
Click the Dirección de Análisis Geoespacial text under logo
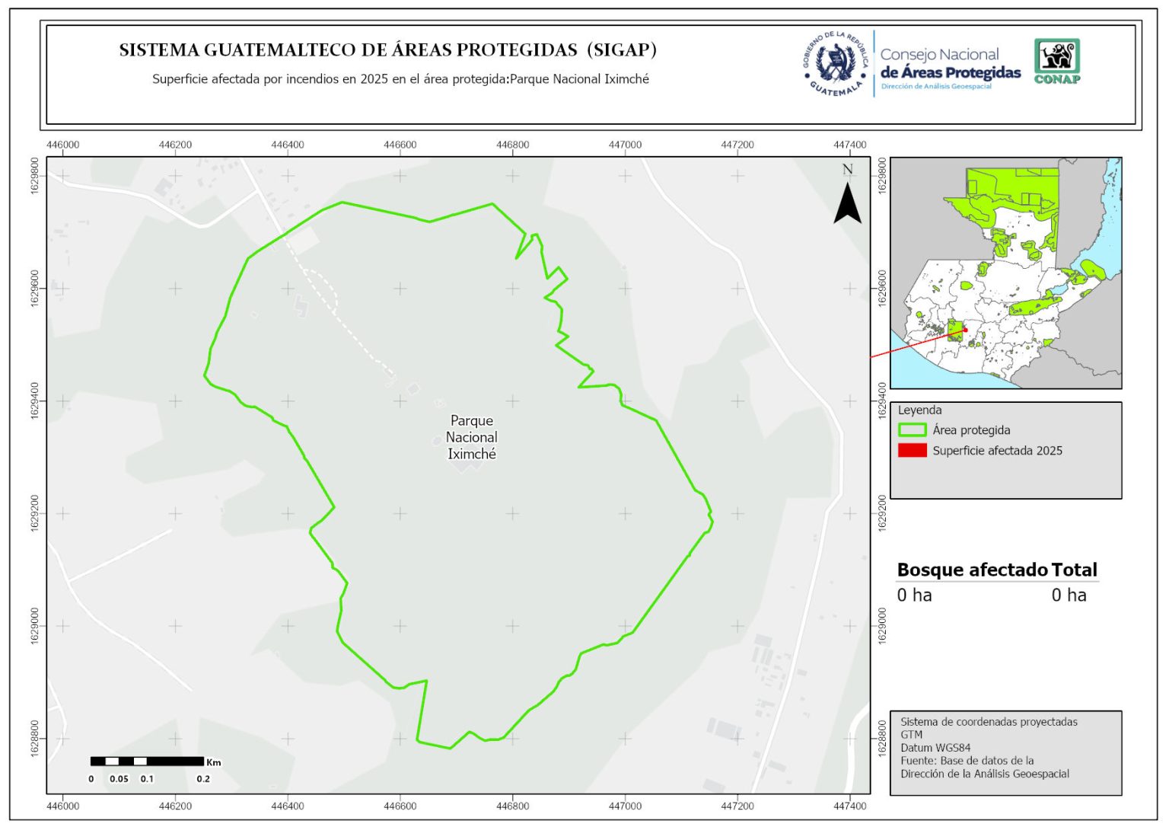936,87
